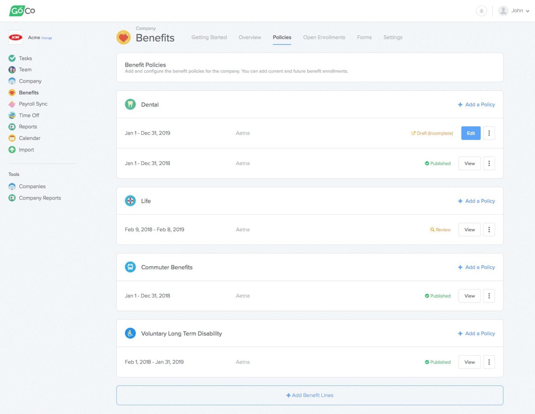Click the notification bell icon
Viewport: 535px width, 414px height.
pyautogui.click(x=481, y=11)
